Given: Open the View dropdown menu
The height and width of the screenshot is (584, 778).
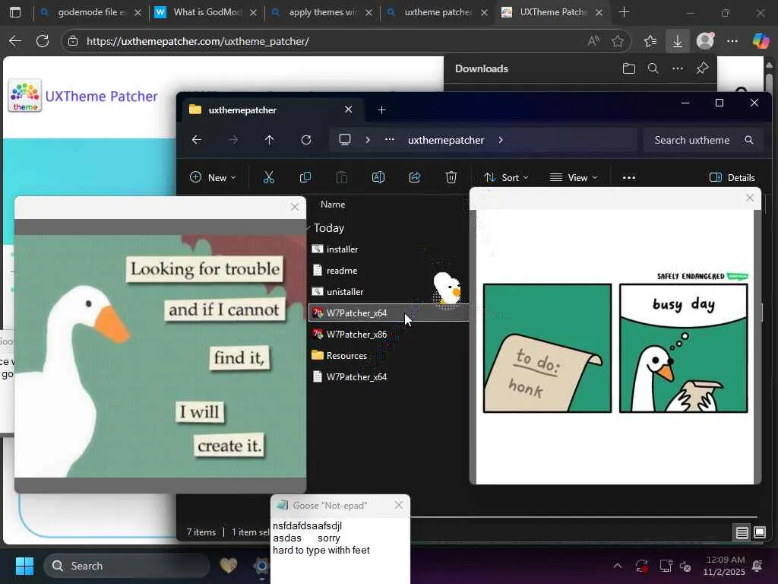Looking at the screenshot, I should (x=574, y=177).
